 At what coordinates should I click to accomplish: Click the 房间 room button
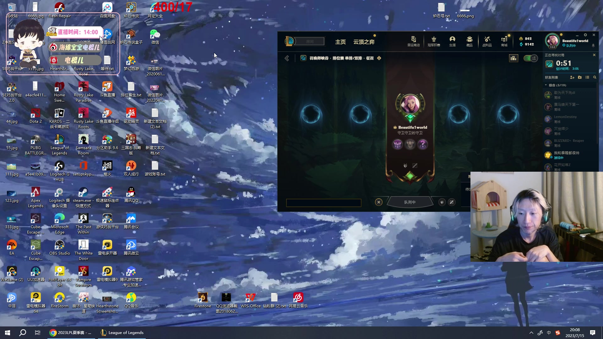(x=310, y=41)
